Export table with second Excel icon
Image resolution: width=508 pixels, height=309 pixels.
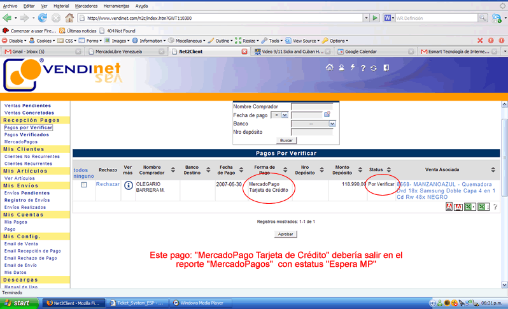pyautogui.click(x=483, y=206)
